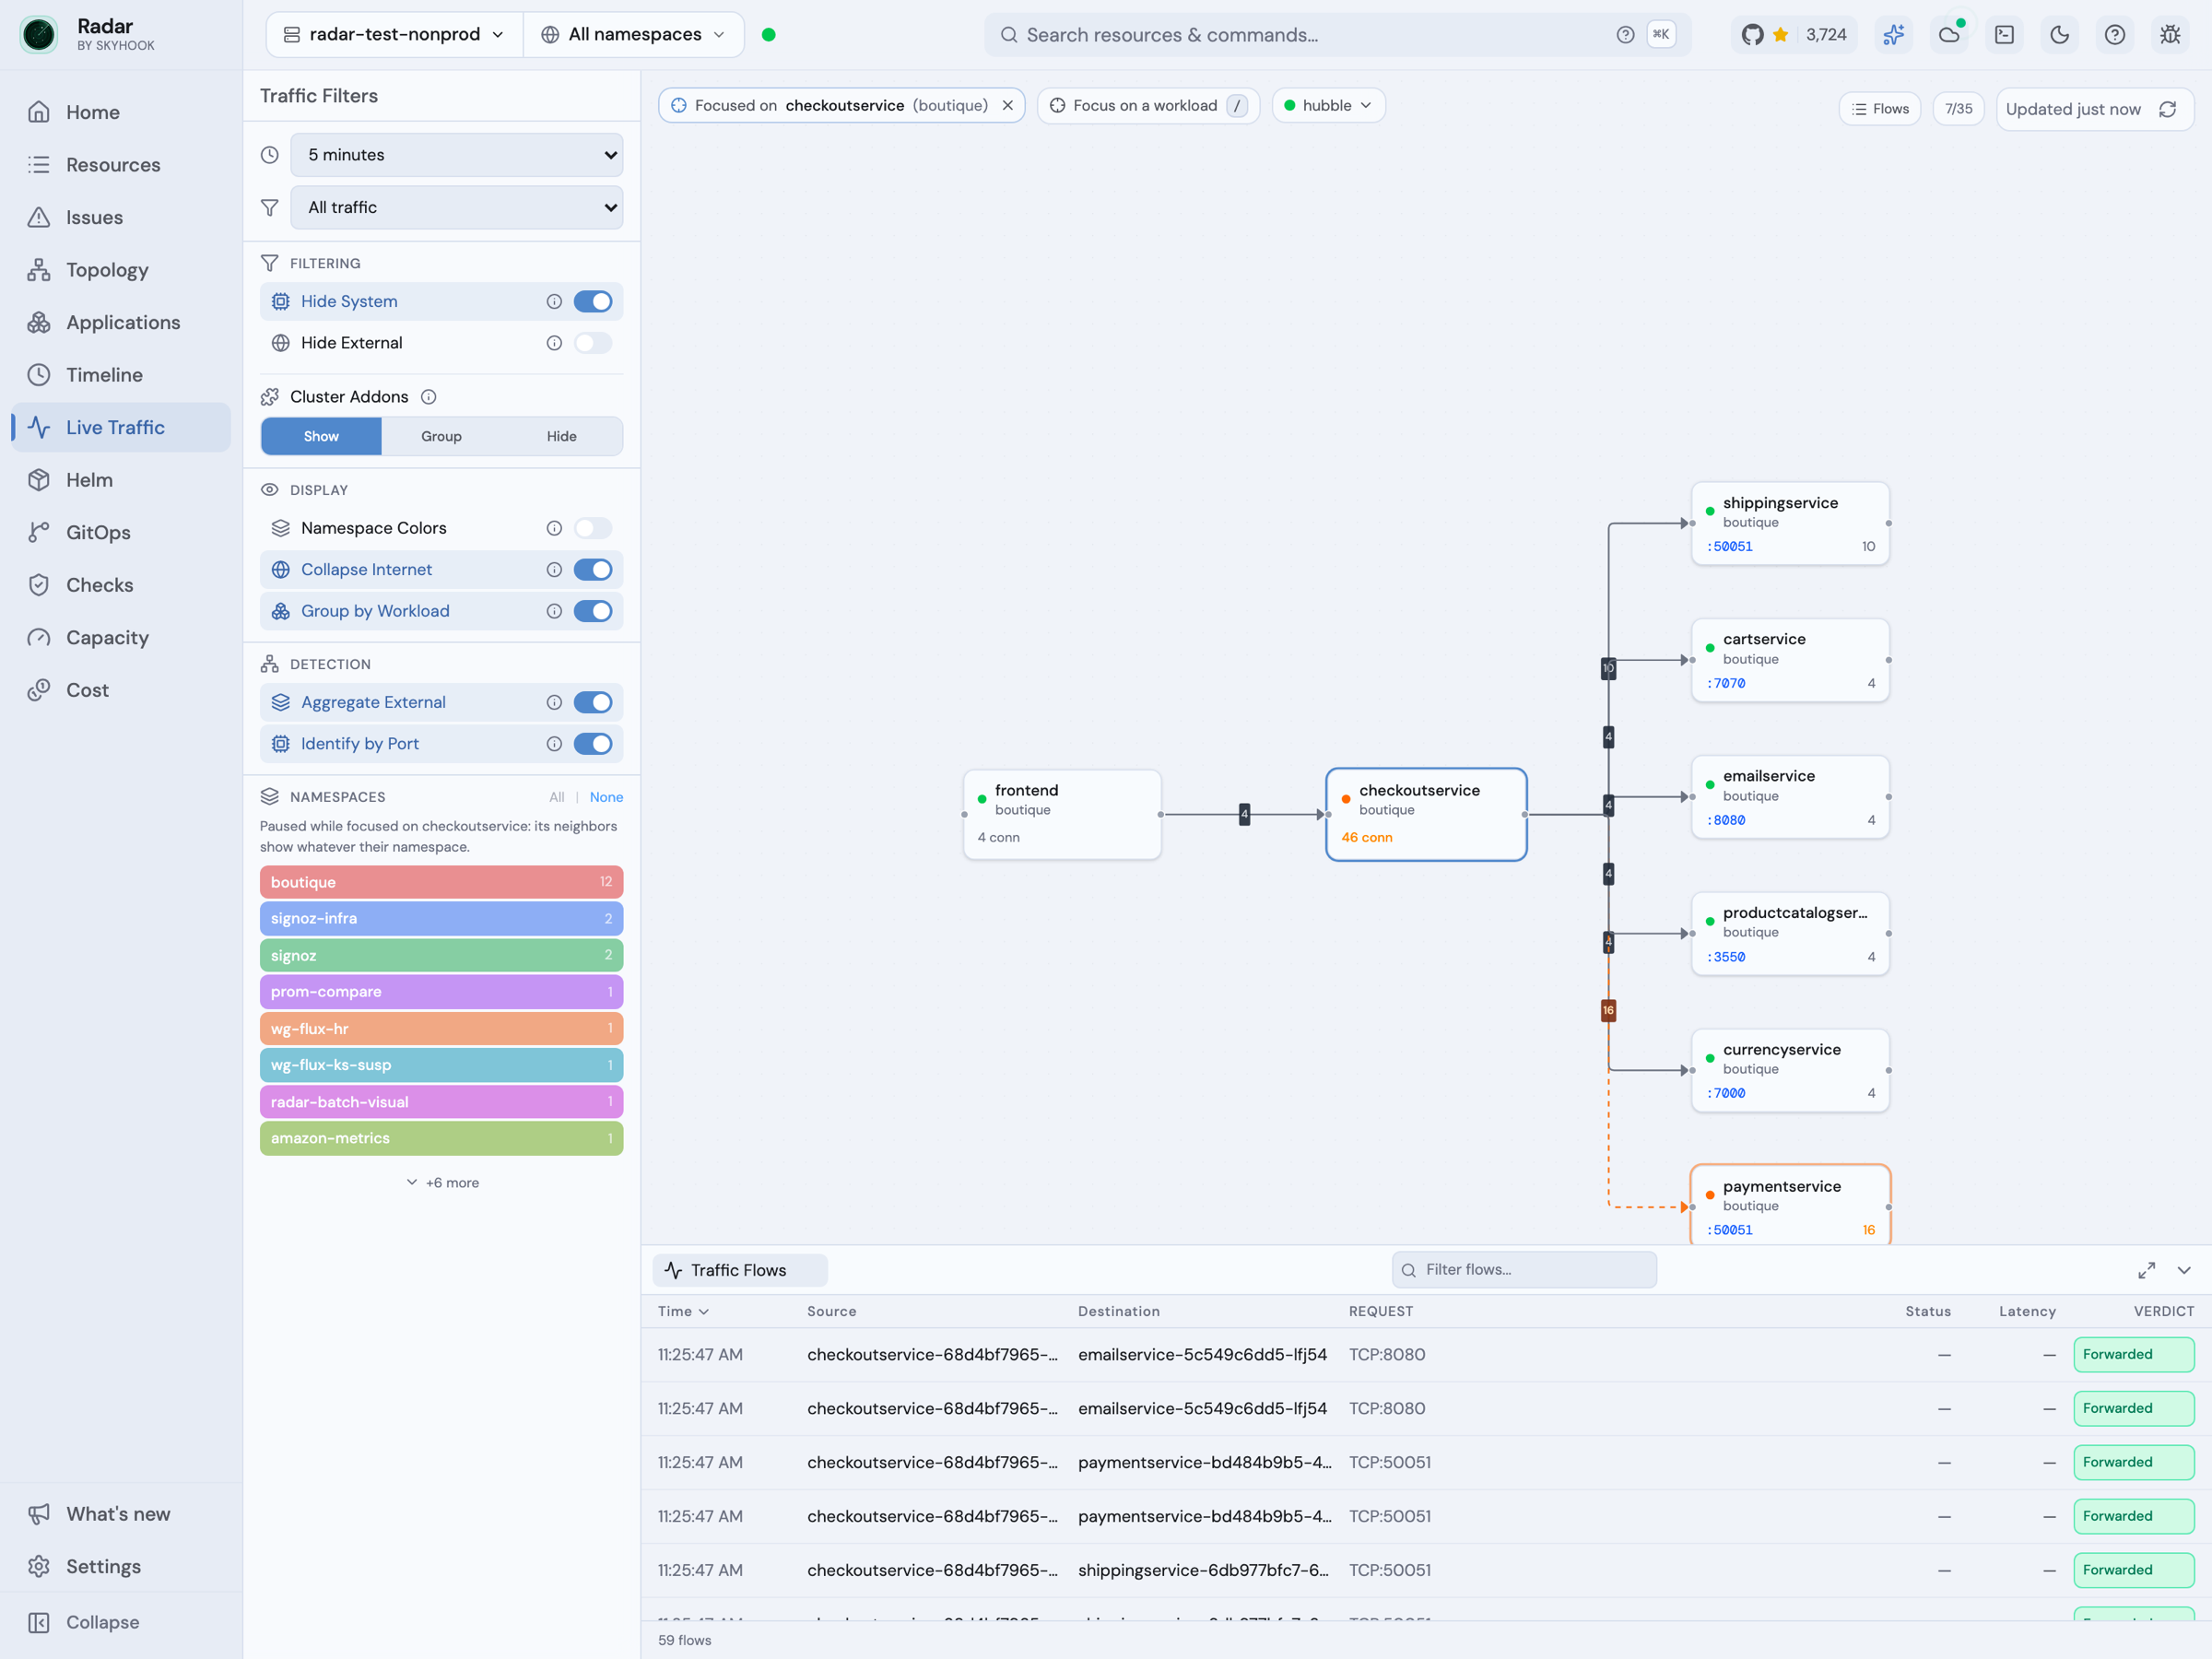The image size is (2212, 1659).
Task: Open the terminal icon in top bar
Action: pyautogui.click(x=2004, y=35)
